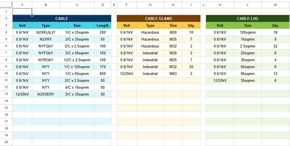Select cell 12/C x 2.5sqmm
Screen dimensions: 290x146
click(x=77, y=60)
